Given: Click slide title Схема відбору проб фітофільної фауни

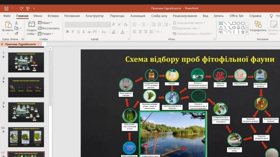Looking at the screenshot, I should (199, 59).
